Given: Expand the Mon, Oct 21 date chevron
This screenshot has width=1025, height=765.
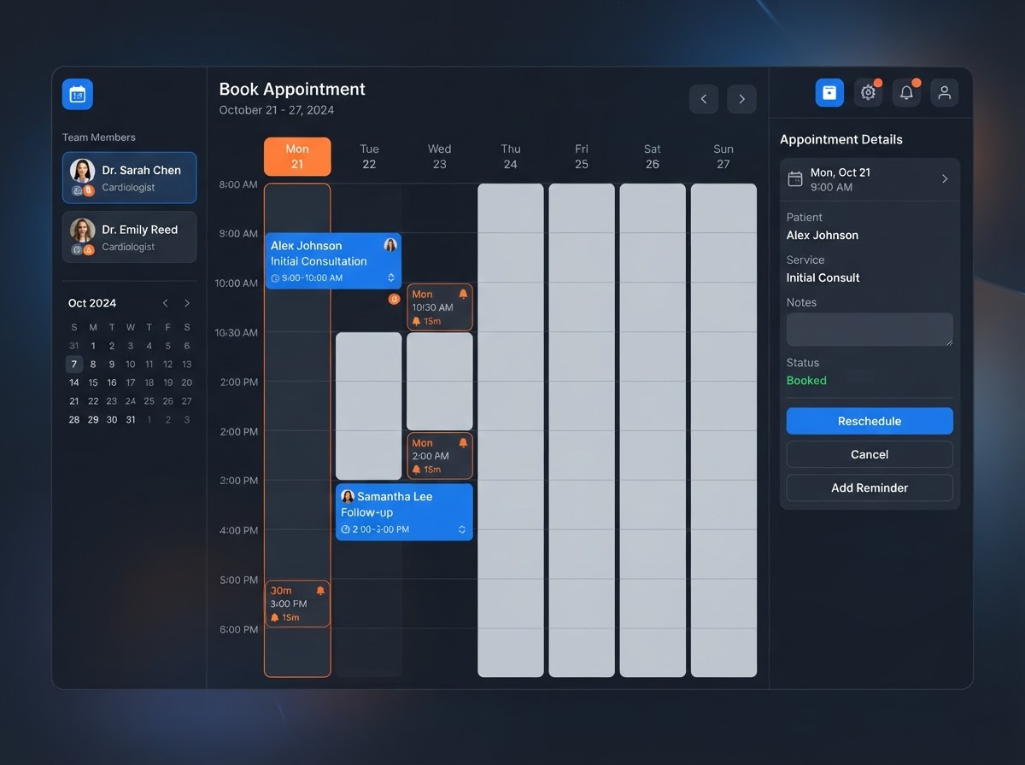Looking at the screenshot, I should (945, 179).
